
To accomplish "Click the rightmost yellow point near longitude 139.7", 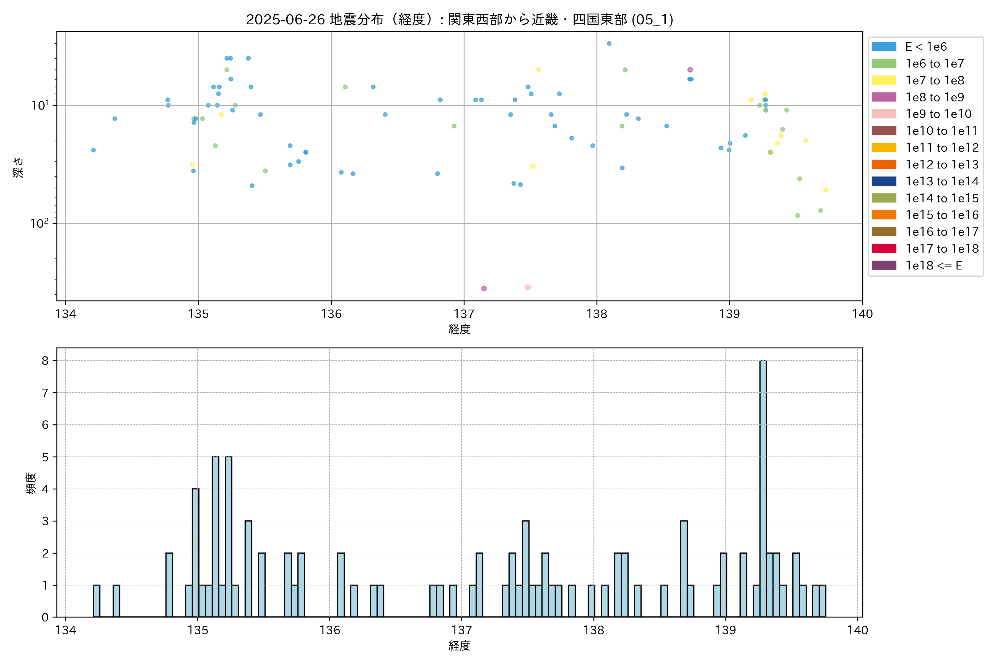I will (x=826, y=190).
